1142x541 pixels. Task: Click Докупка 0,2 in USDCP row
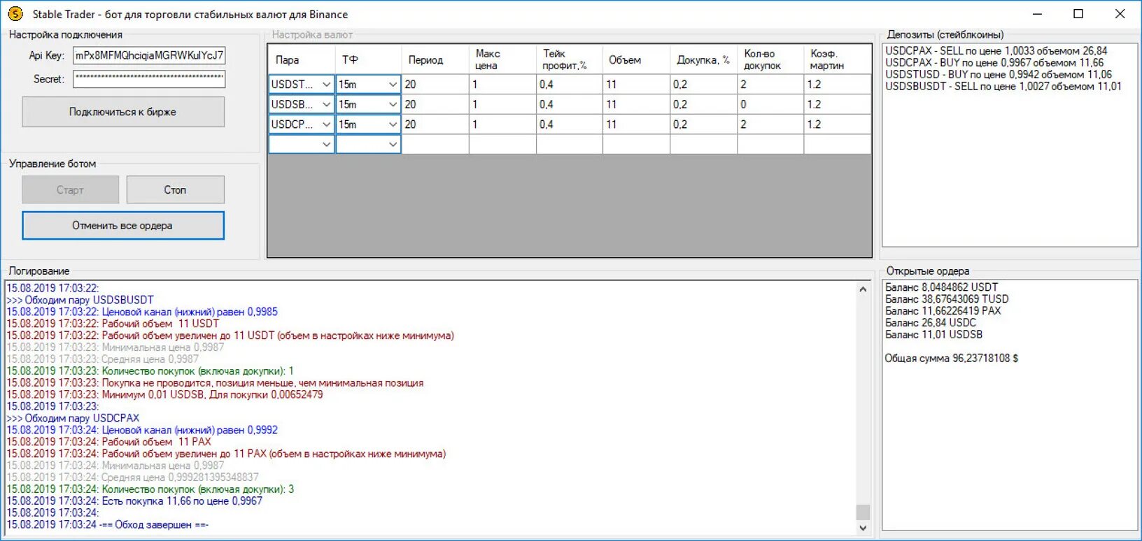coord(703,124)
